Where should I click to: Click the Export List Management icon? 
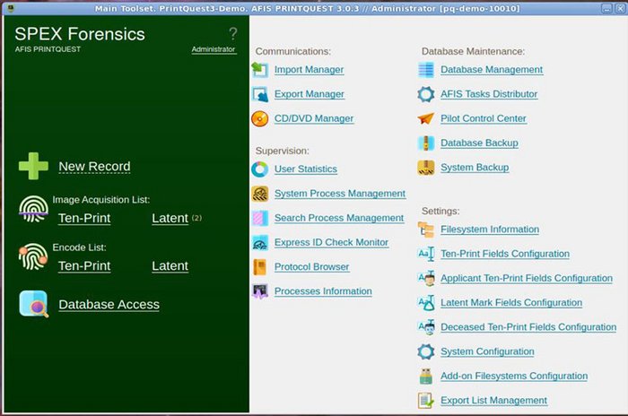pyautogui.click(x=426, y=401)
